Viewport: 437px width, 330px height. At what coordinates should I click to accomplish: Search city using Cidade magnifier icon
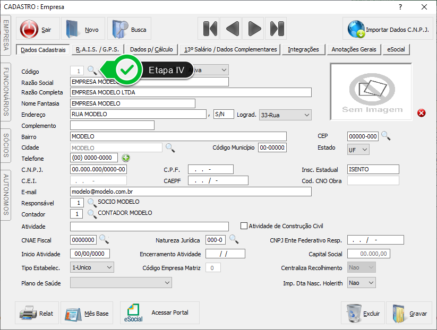[x=170, y=147]
